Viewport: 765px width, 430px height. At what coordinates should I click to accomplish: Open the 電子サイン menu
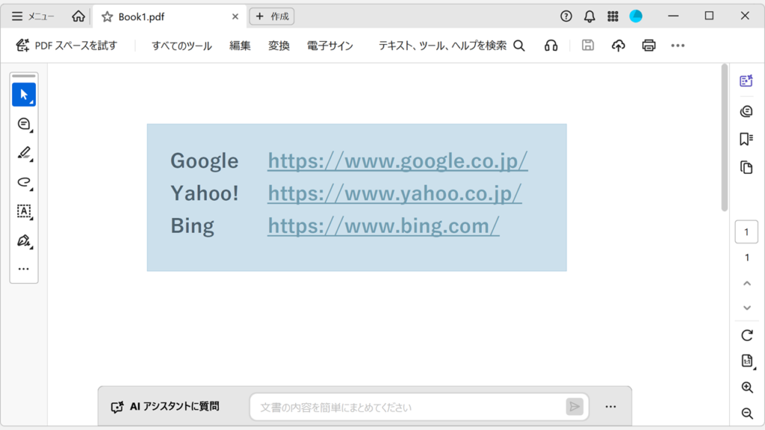pos(329,46)
